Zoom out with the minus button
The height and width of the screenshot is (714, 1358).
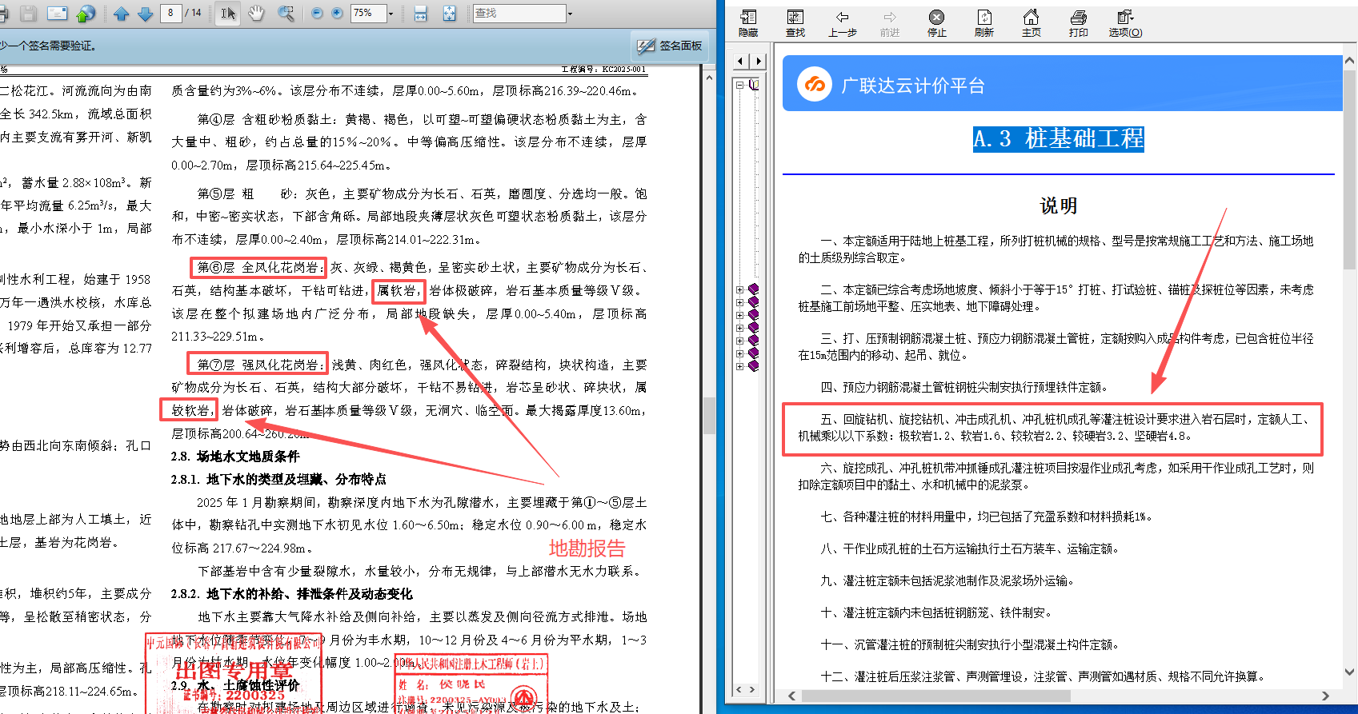tap(317, 14)
